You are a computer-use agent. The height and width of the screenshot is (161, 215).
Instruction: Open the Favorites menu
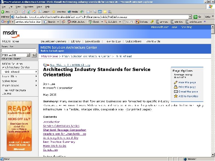(x=28, y=7)
